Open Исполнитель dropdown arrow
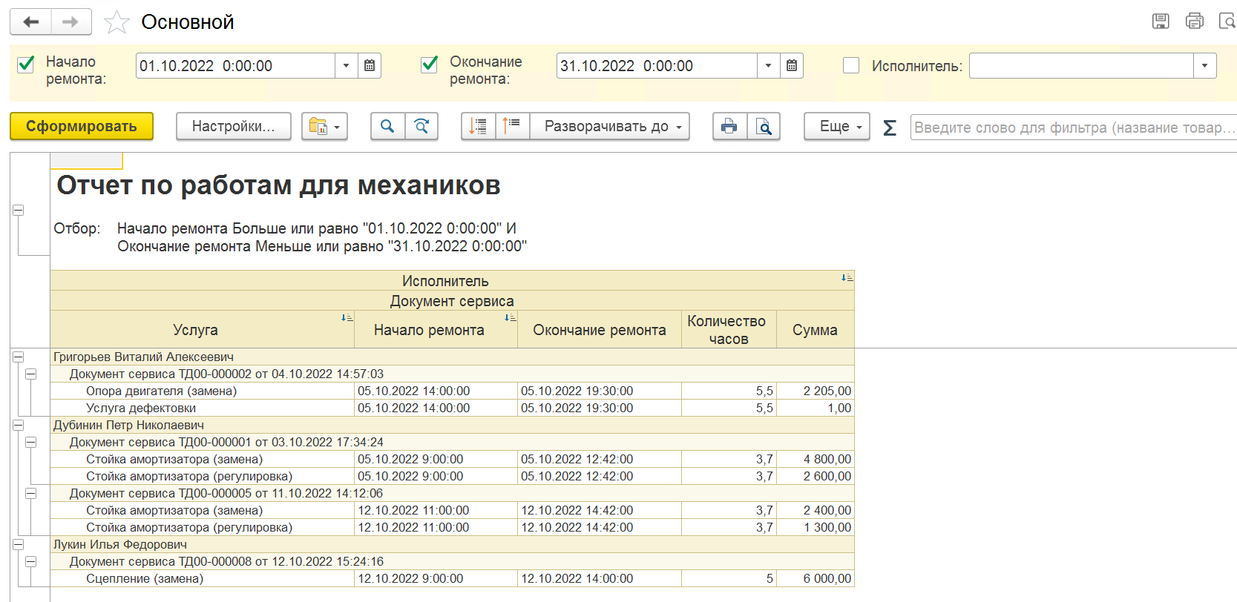 pyautogui.click(x=1205, y=66)
